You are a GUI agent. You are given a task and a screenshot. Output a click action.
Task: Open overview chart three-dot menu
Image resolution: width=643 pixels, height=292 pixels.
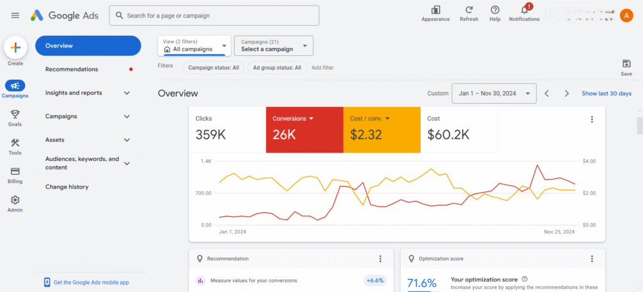[592, 119]
